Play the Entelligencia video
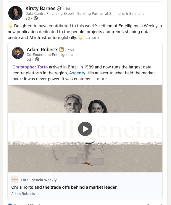 coord(85,129)
